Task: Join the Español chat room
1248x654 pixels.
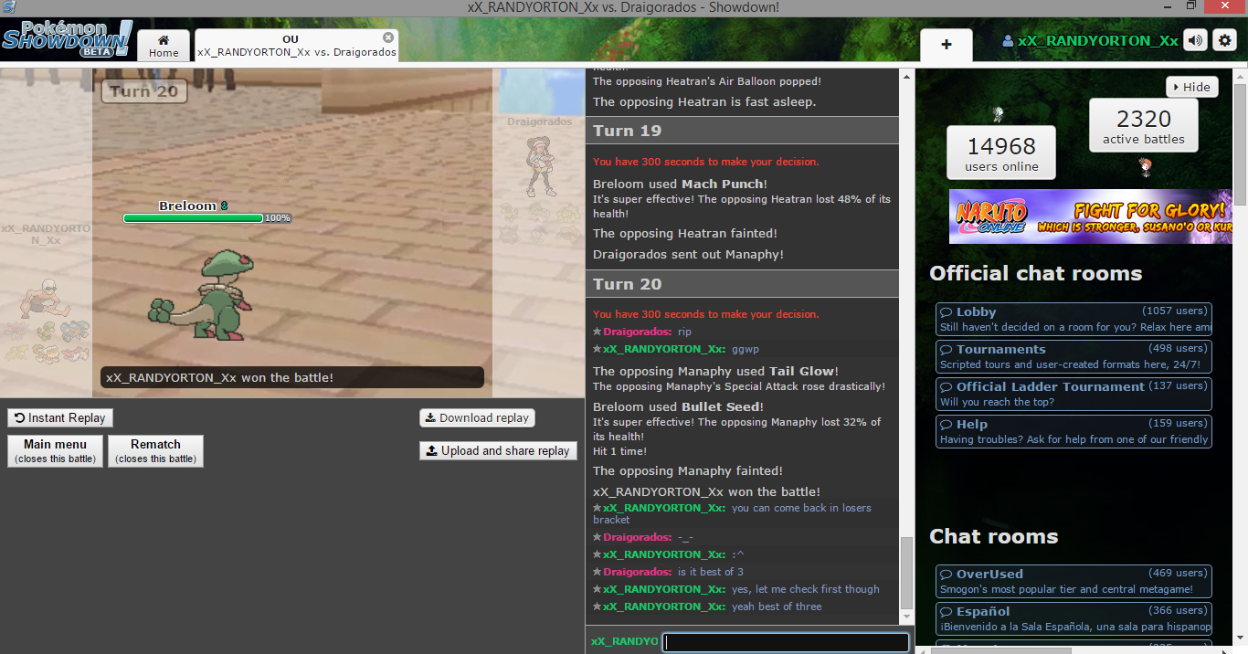Action: click(1073, 619)
